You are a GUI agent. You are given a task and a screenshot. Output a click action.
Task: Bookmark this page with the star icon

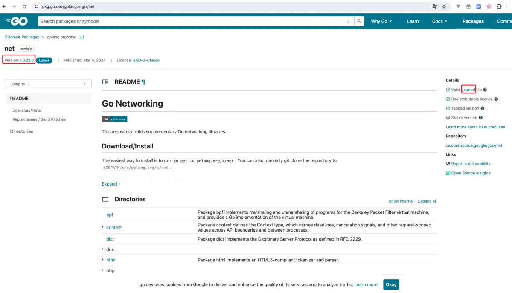[x=444, y=6]
